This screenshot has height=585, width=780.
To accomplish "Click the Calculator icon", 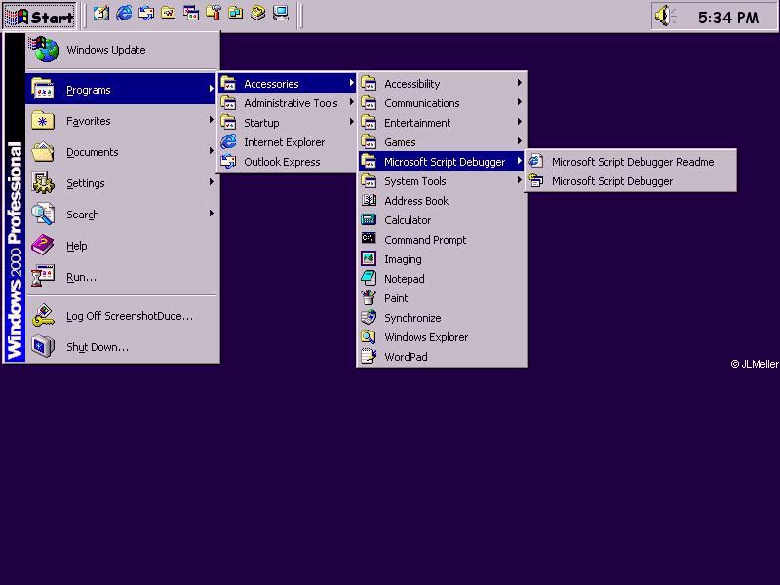I will tap(369, 219).
